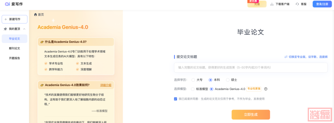
Task: Select 硕士 education level
Action: tap(228, 80)
